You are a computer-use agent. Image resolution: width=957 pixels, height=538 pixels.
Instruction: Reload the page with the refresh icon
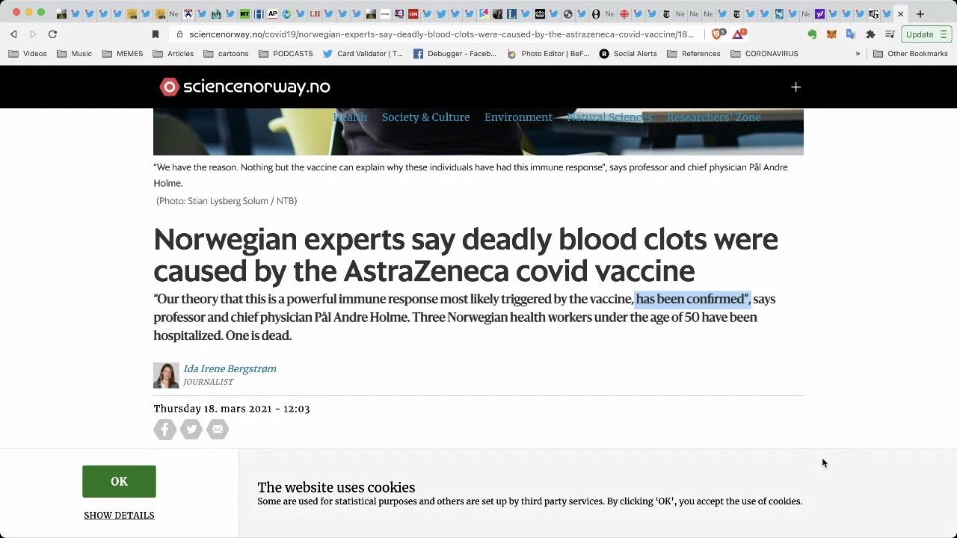tap(52, 34)
